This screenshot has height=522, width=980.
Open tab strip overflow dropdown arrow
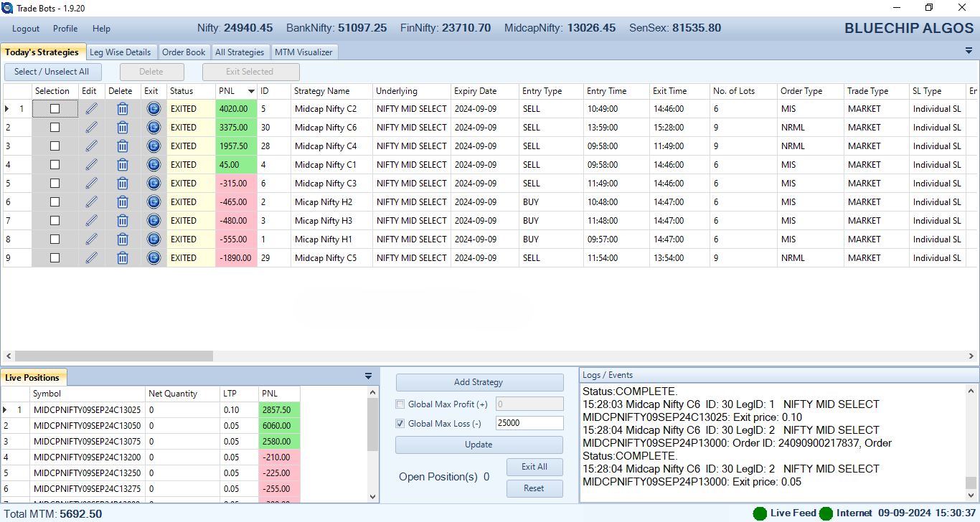point(969,51)
